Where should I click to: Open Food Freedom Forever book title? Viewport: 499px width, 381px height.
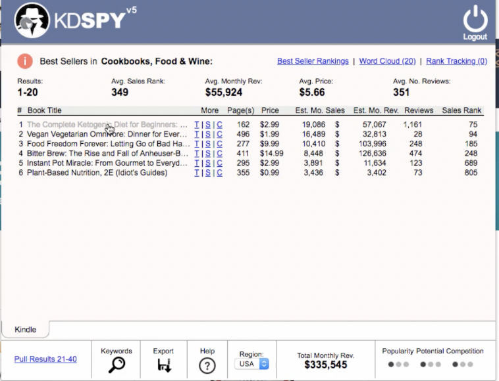point(108,144)
